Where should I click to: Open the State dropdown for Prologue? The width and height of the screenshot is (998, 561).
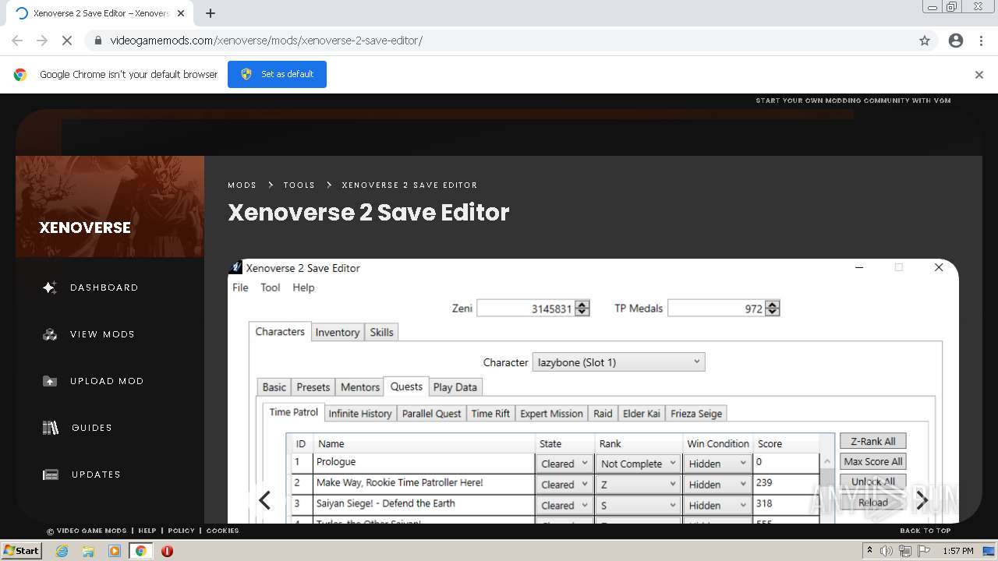click(564, 464)
